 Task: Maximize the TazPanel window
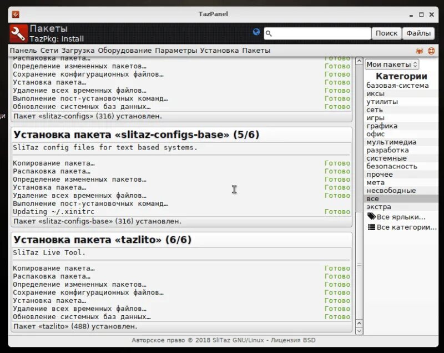coord(421,14)
